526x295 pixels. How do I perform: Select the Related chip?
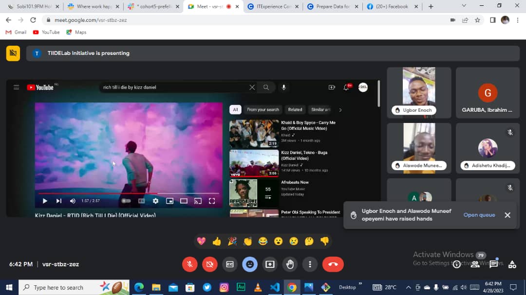[x=295, y=109]
